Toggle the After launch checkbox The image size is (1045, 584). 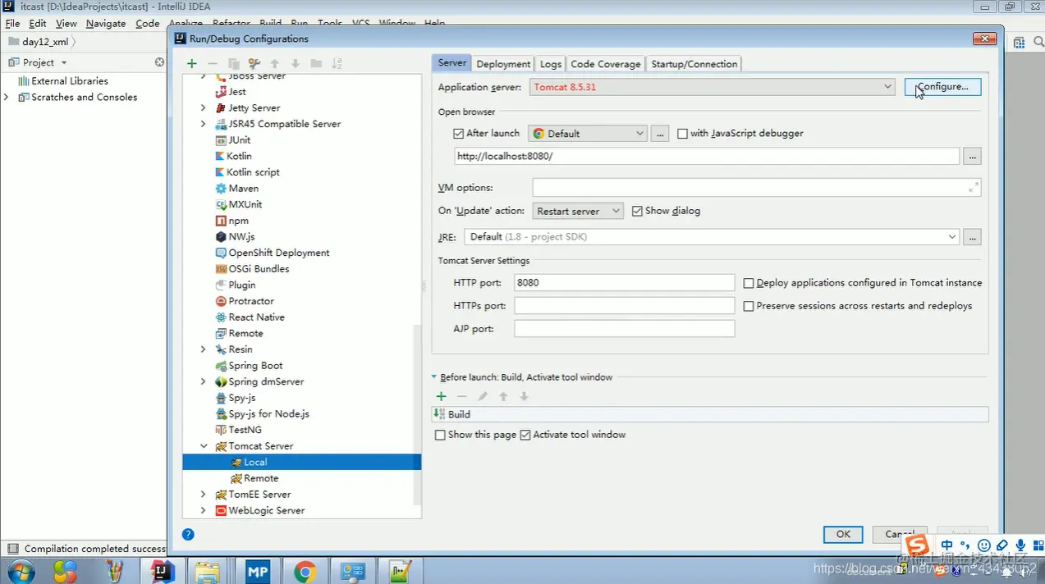(459, 134)
